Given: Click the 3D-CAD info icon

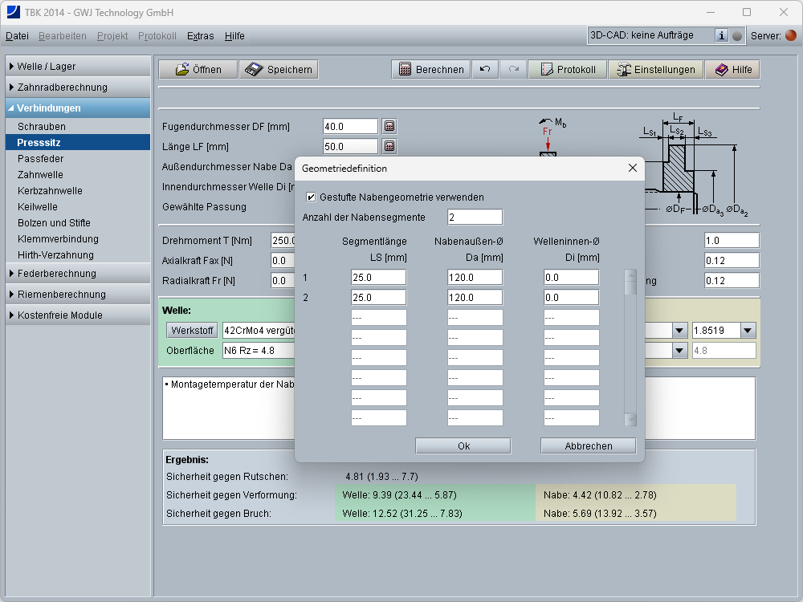Looking at the screenshot, I should point(721,35).
